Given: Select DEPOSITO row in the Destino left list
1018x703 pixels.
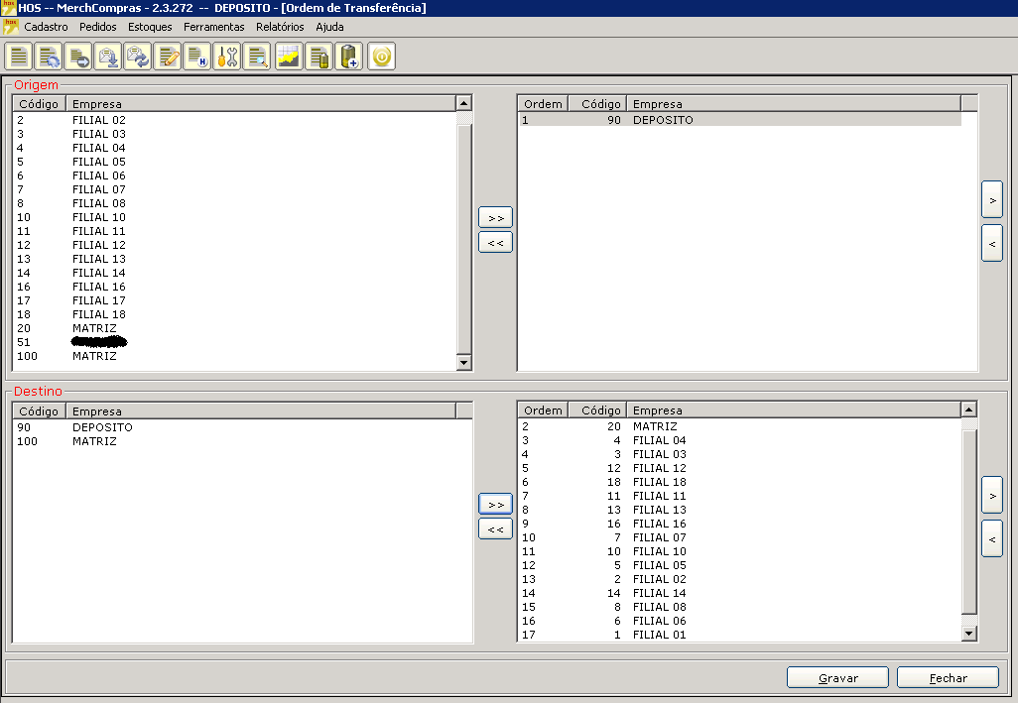Looking at the screenshot, I should [x=101, y=427].
